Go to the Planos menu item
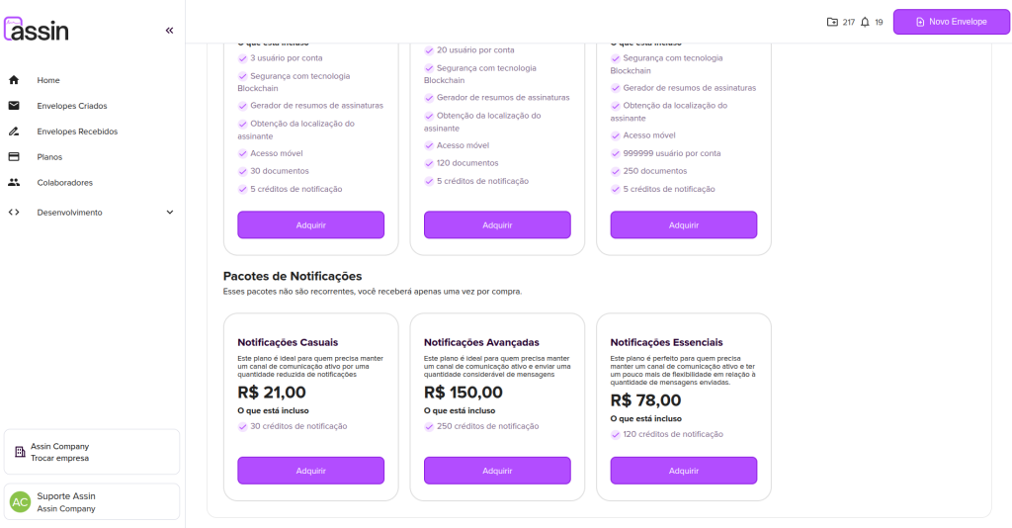 pos(49,157)
